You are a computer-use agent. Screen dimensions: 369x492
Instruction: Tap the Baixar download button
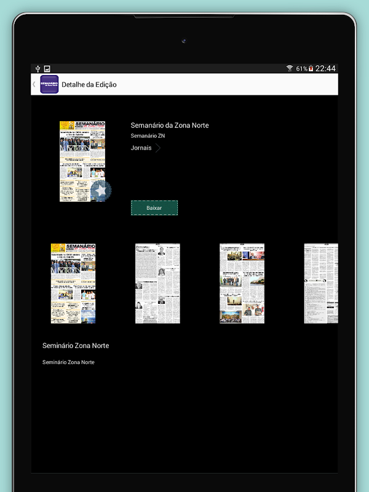pyautogui.click(x=154, y=208)
